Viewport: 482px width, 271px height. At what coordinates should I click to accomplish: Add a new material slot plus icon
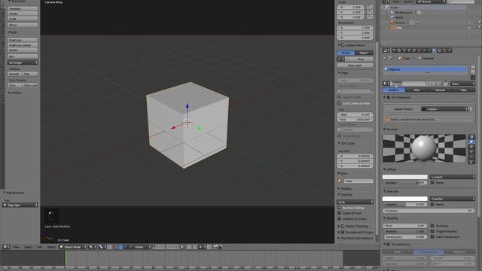click(x=473, y=67)
